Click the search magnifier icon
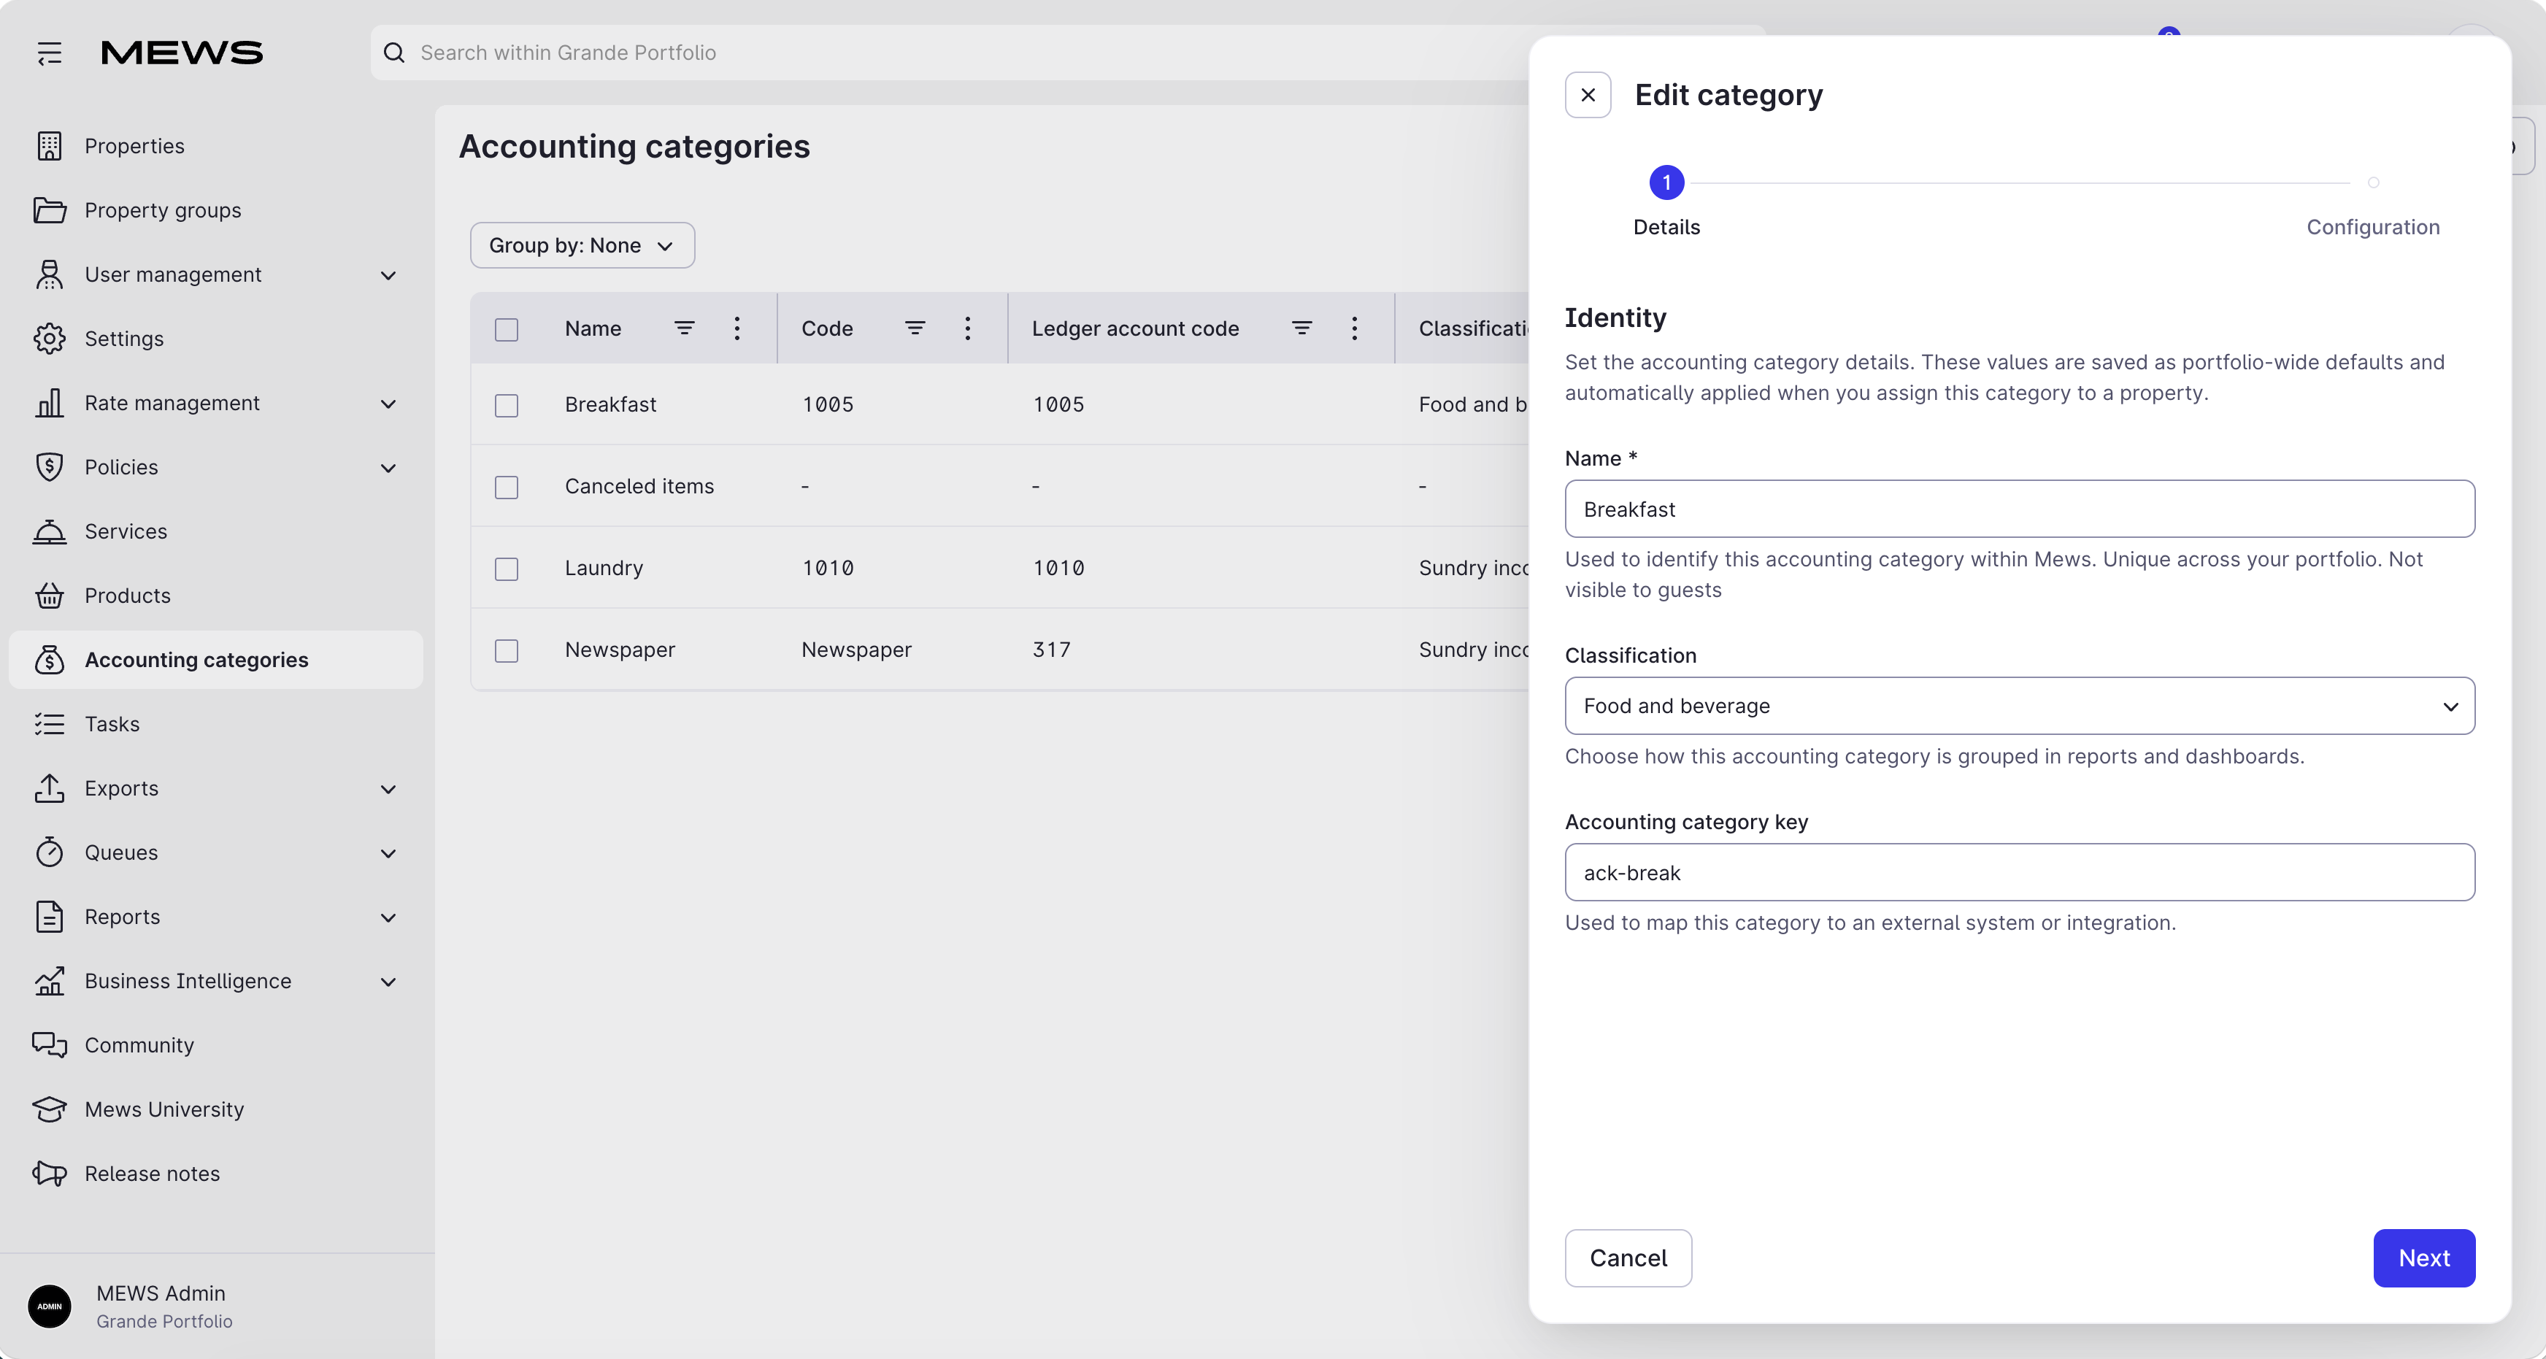The image size is (2546, 1359). (x=394, y=53)
